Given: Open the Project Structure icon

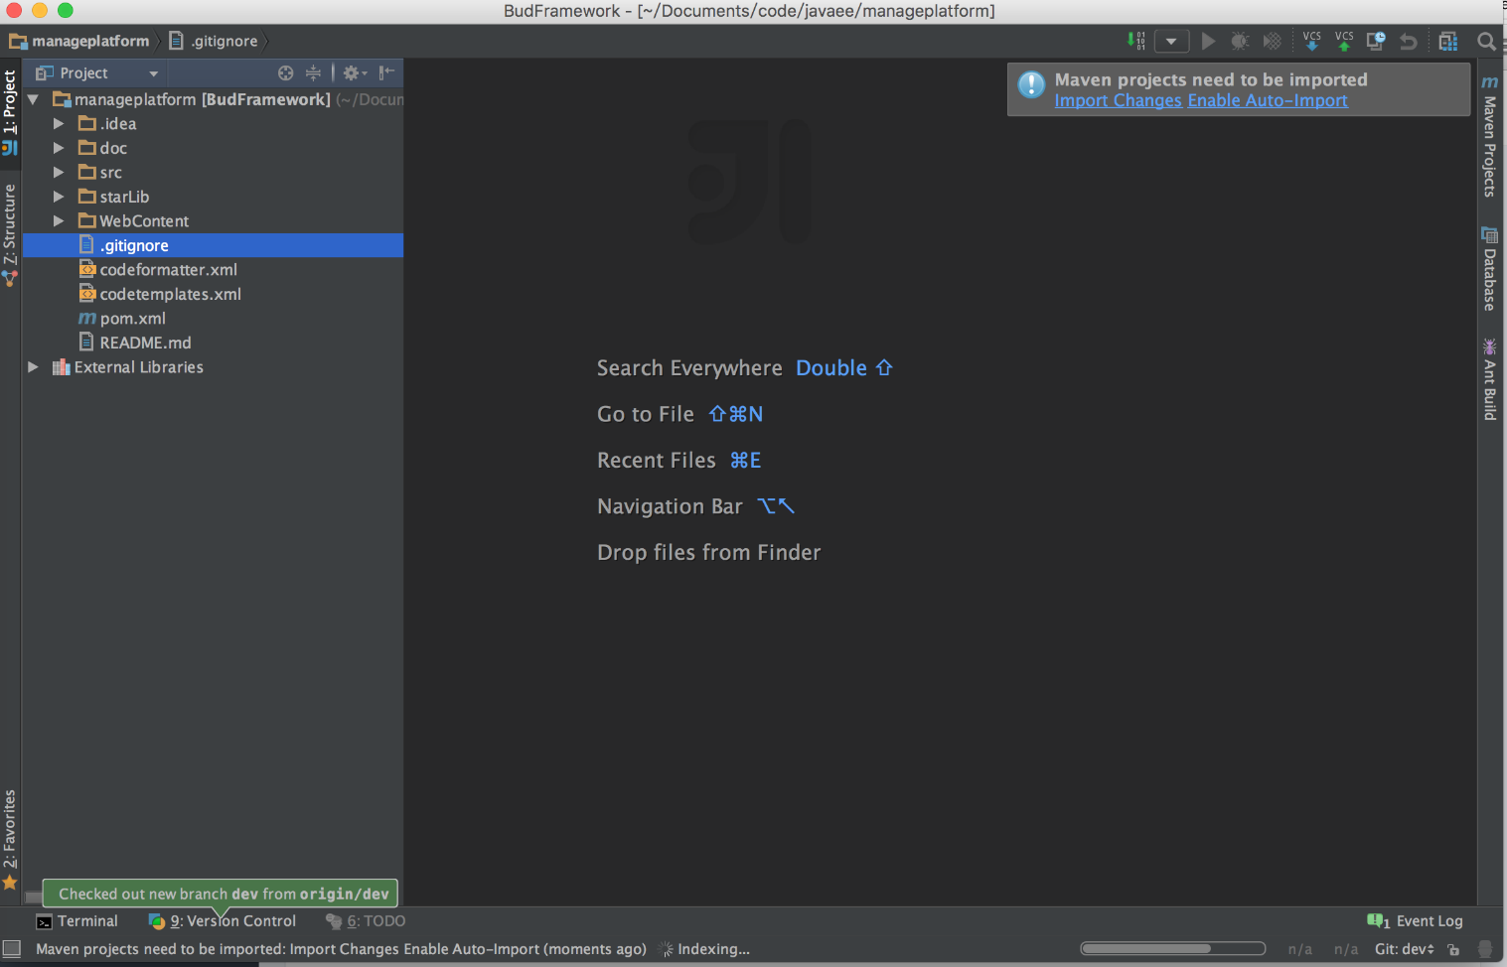Looking at the screenshot, I should [1448, 41].
